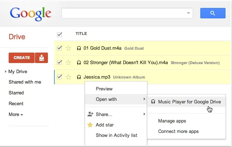
Task: Uncheck the 02 Stronger checkbox
Action: 59,62
